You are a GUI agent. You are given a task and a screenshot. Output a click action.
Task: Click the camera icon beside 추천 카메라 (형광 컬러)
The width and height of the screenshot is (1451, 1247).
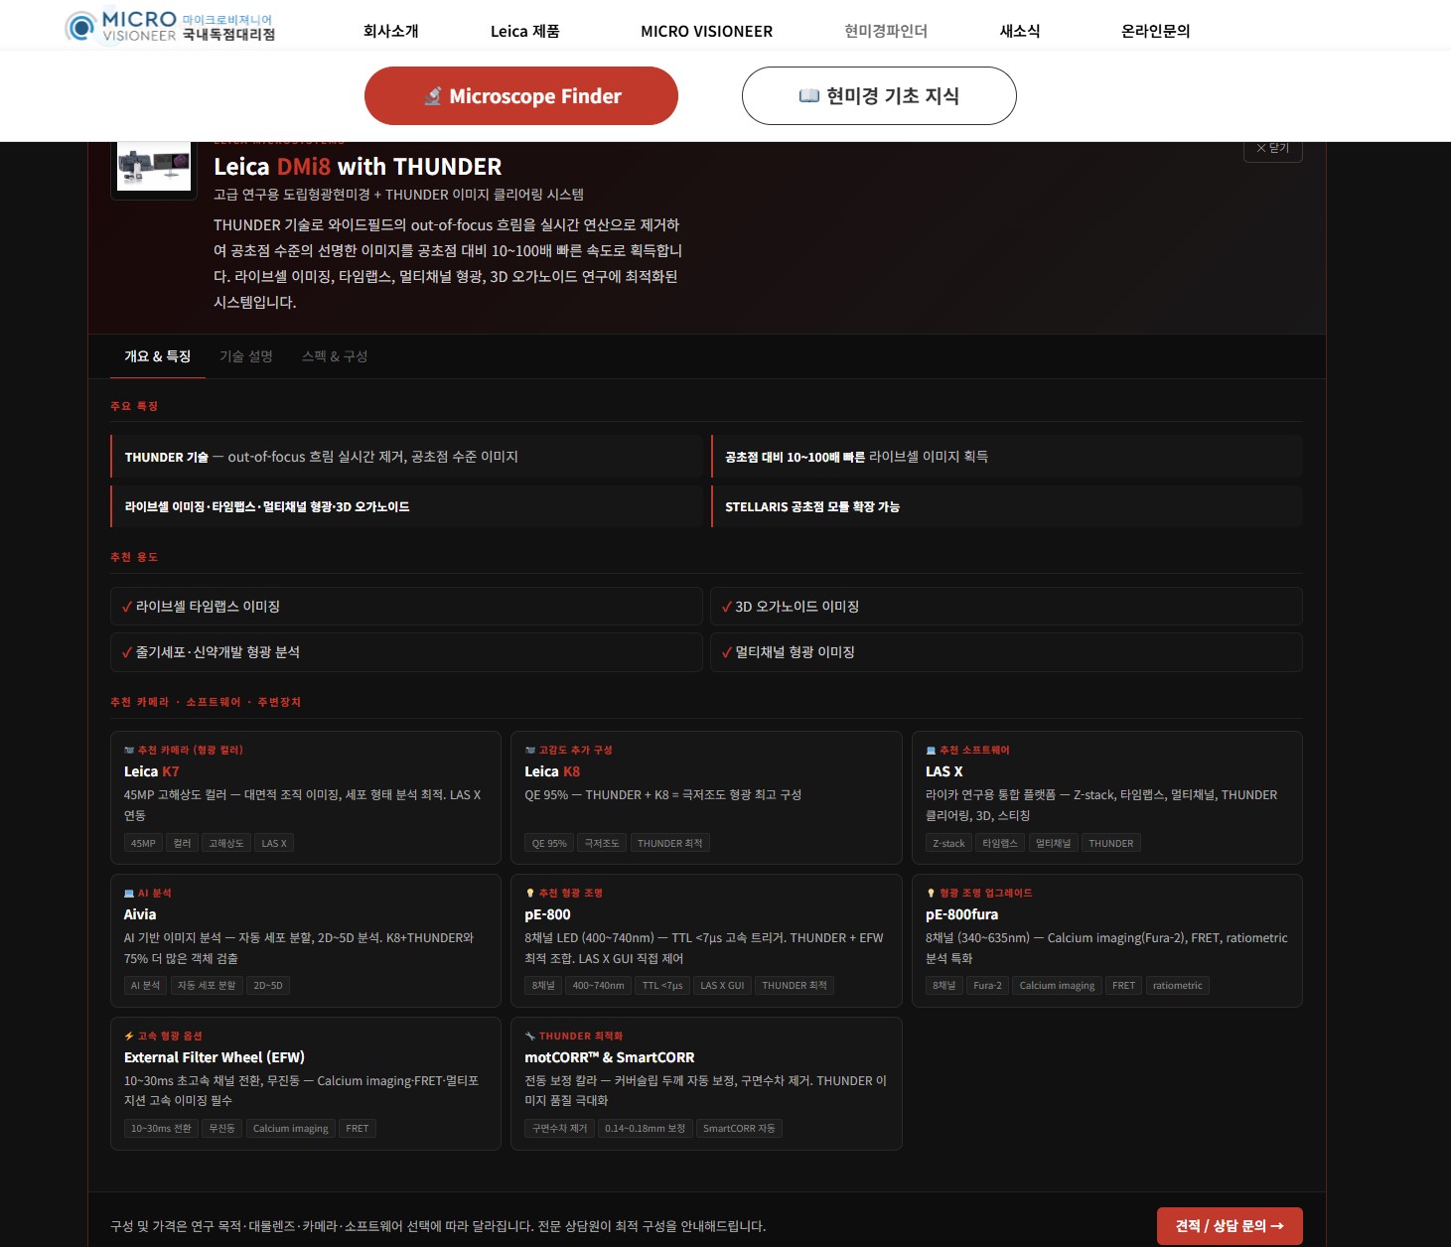click(129, 750)
